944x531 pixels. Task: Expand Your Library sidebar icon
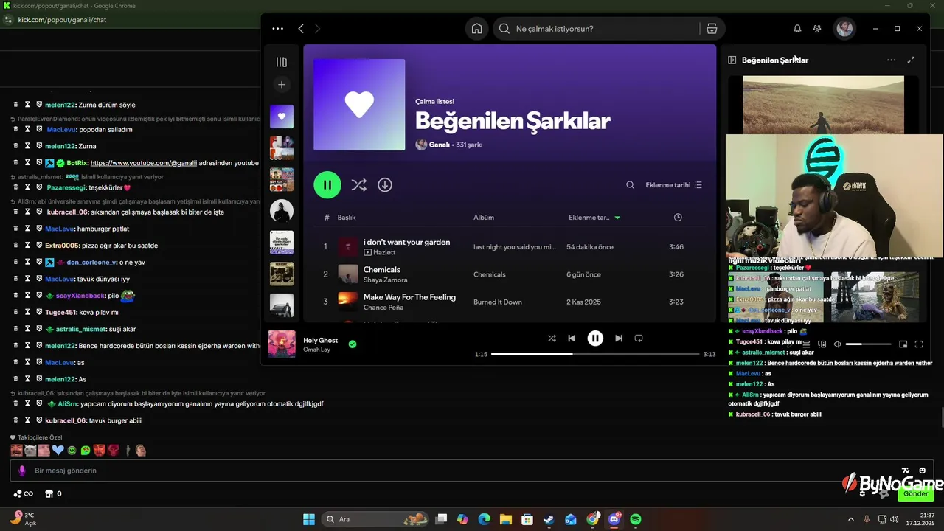pos(281,63)
